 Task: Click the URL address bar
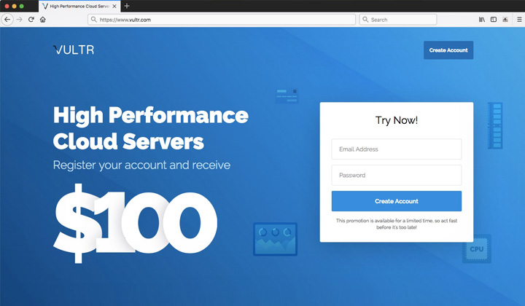pyautogui.click(x=222, y=20)
